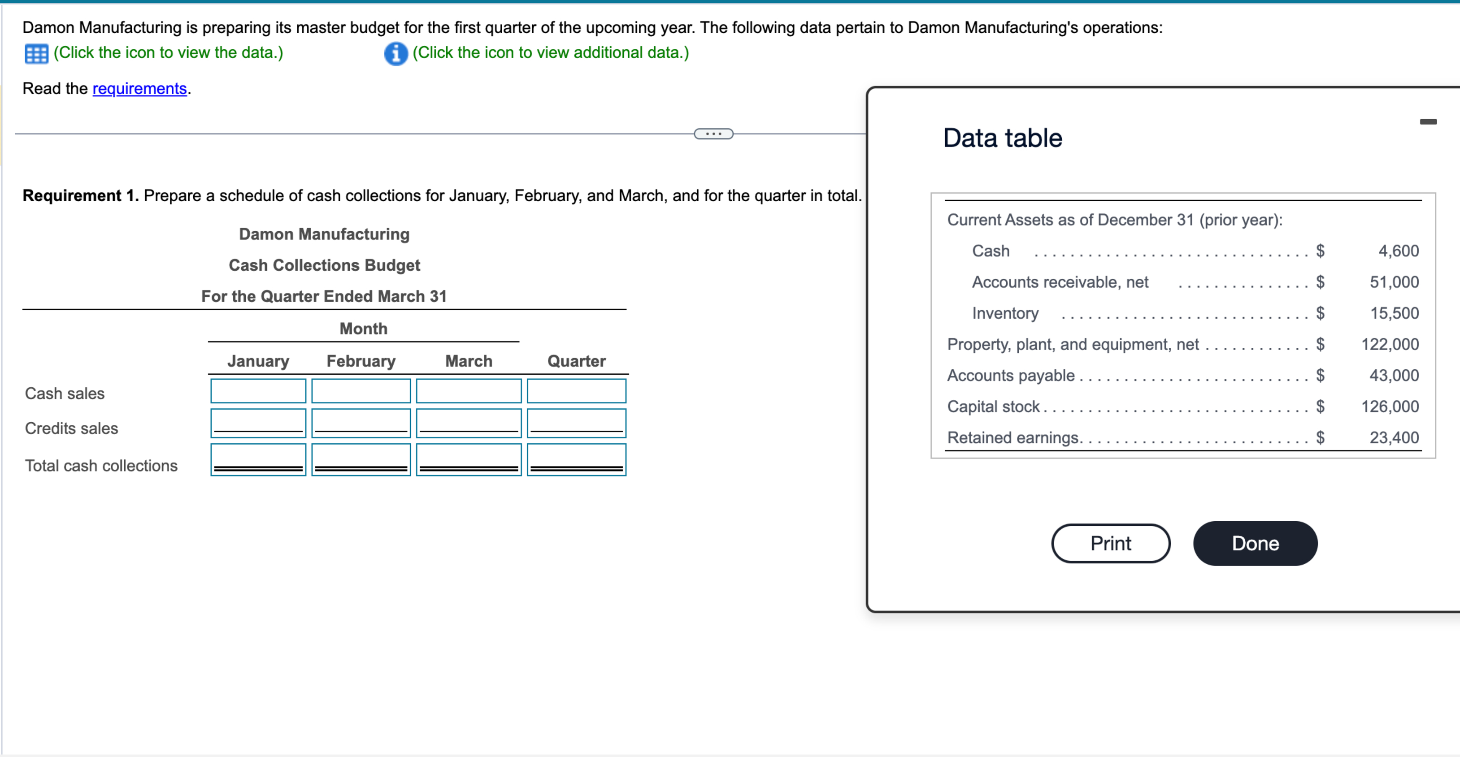Click the data table grid icon
1460x757 pixels.
point(36,54)
